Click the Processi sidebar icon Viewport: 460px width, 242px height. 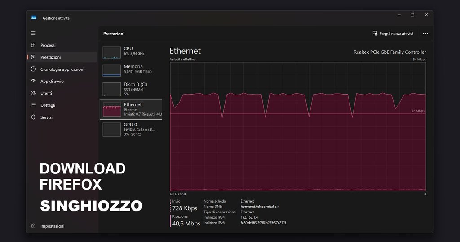[x=33, y=45]
